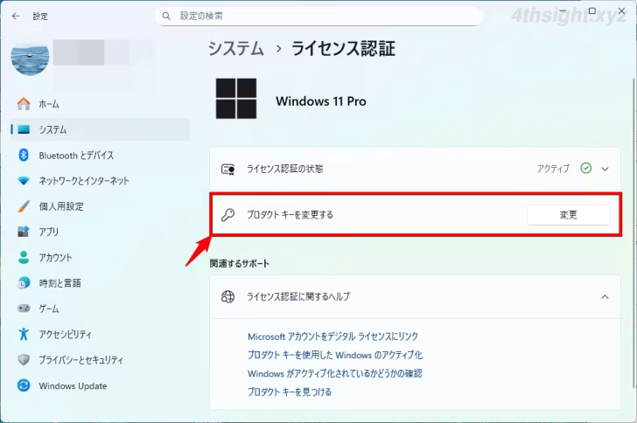Select システム in the sidebar
The width and height of the screenshot is (637, 423).
point(100,129)
